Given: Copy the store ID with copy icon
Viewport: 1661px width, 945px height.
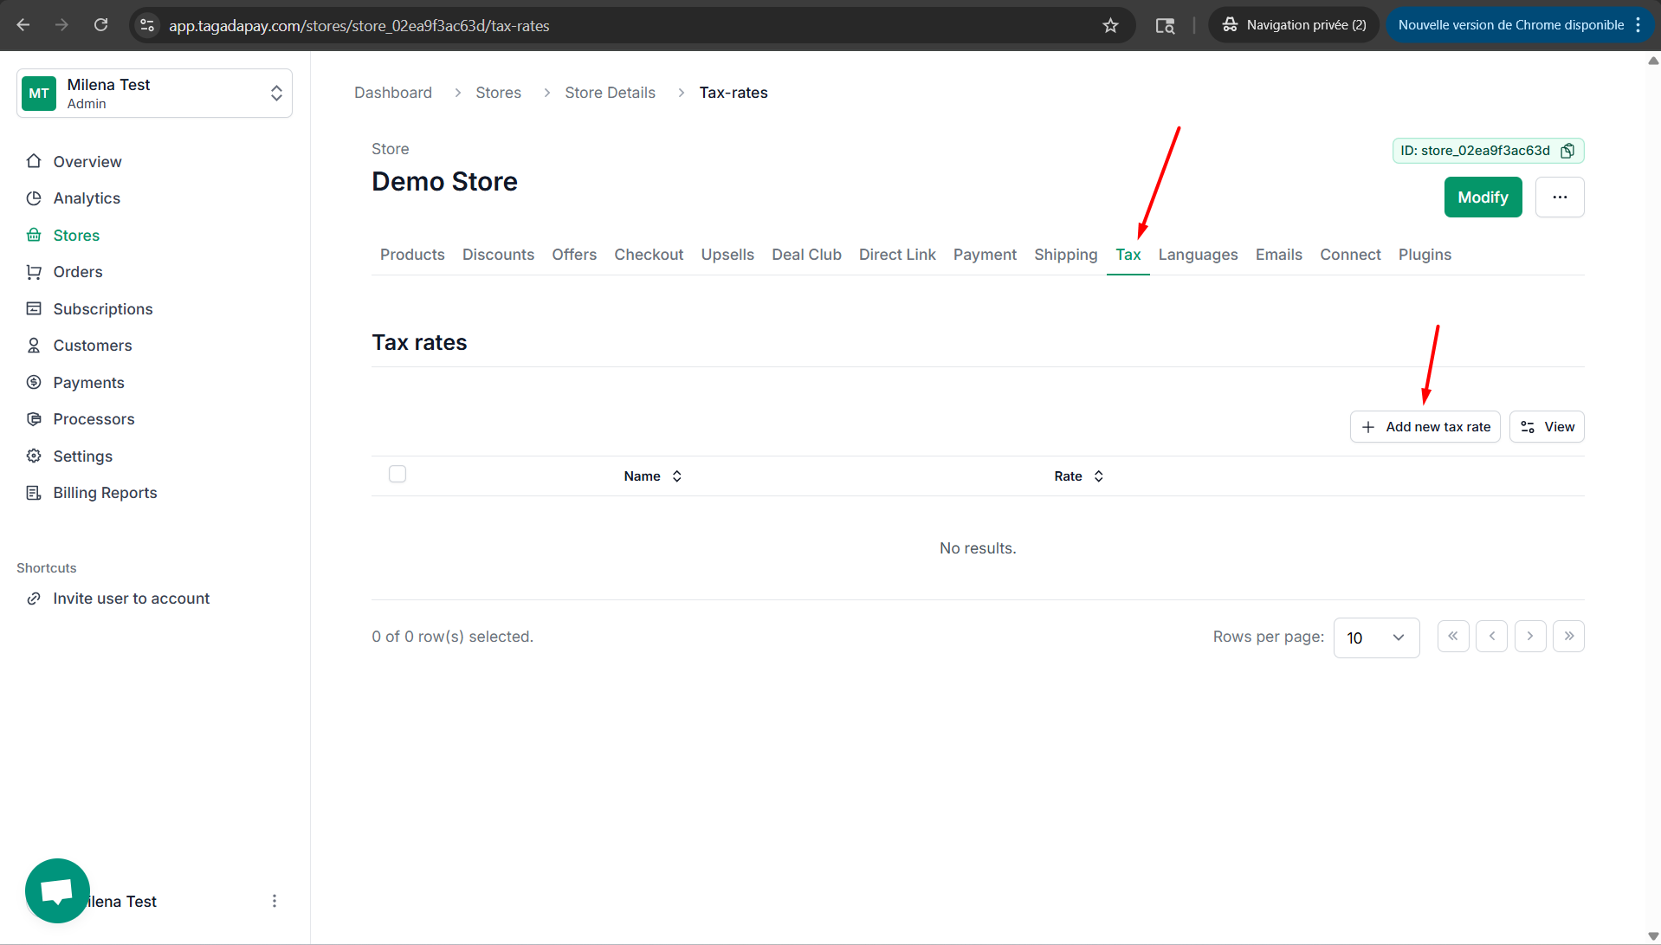Looking at the screenshot, I should (x=1567, y=151).
